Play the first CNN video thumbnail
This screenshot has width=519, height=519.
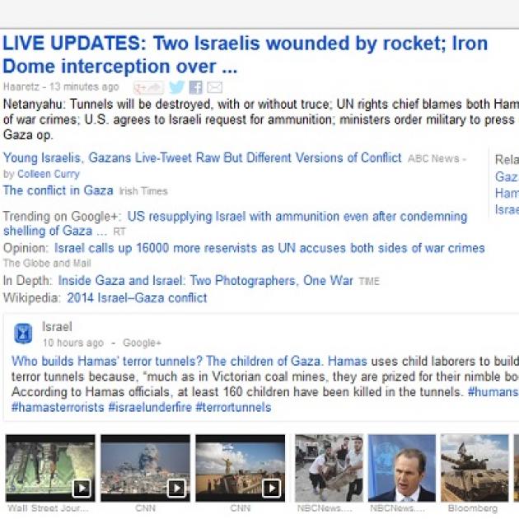(145, 468)
